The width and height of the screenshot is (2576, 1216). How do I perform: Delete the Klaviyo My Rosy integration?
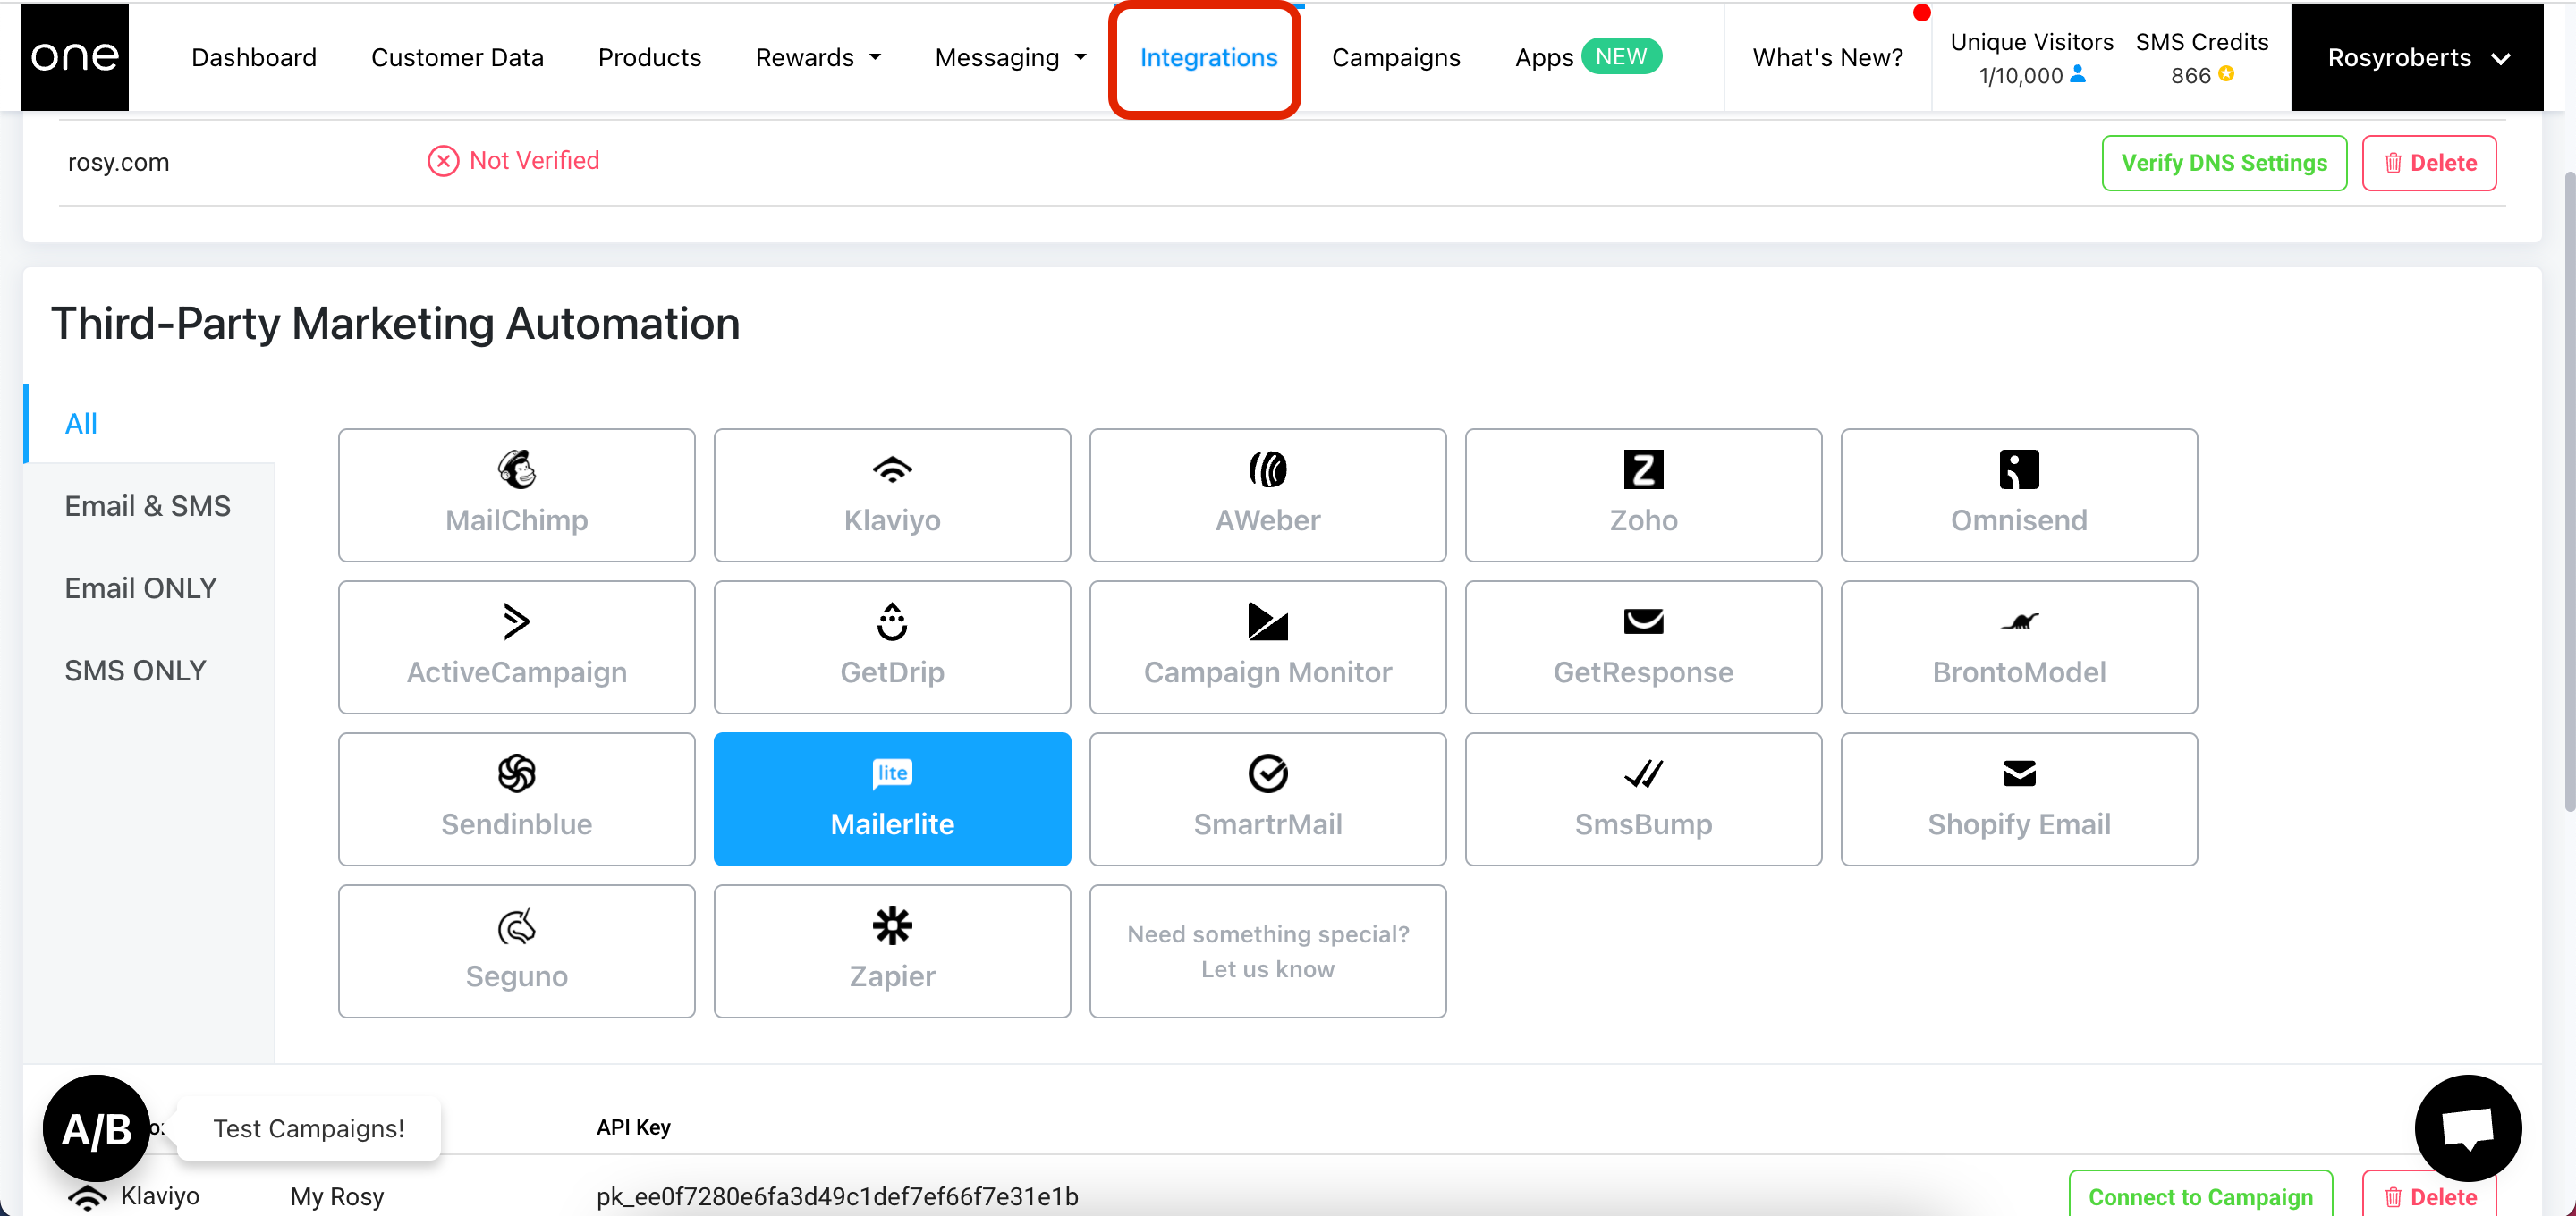pyautogui.click(x=2429, y=1195)
